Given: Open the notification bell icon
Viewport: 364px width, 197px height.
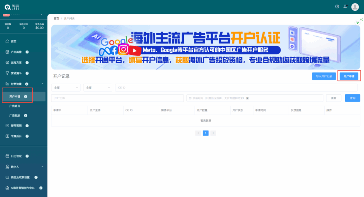Looking at the screenshot, I should (345, 7).
